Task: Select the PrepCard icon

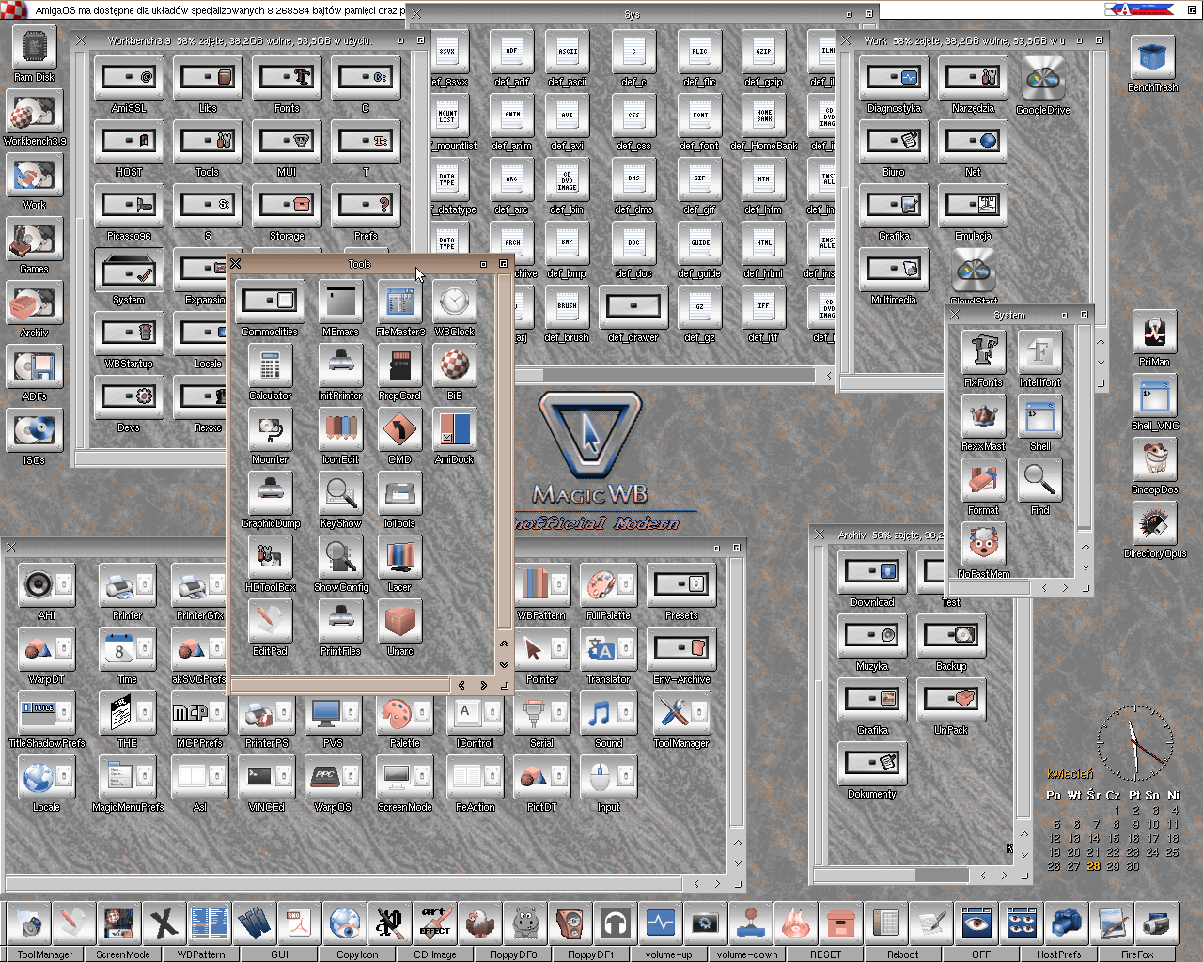Action: (x=399, y=365)
